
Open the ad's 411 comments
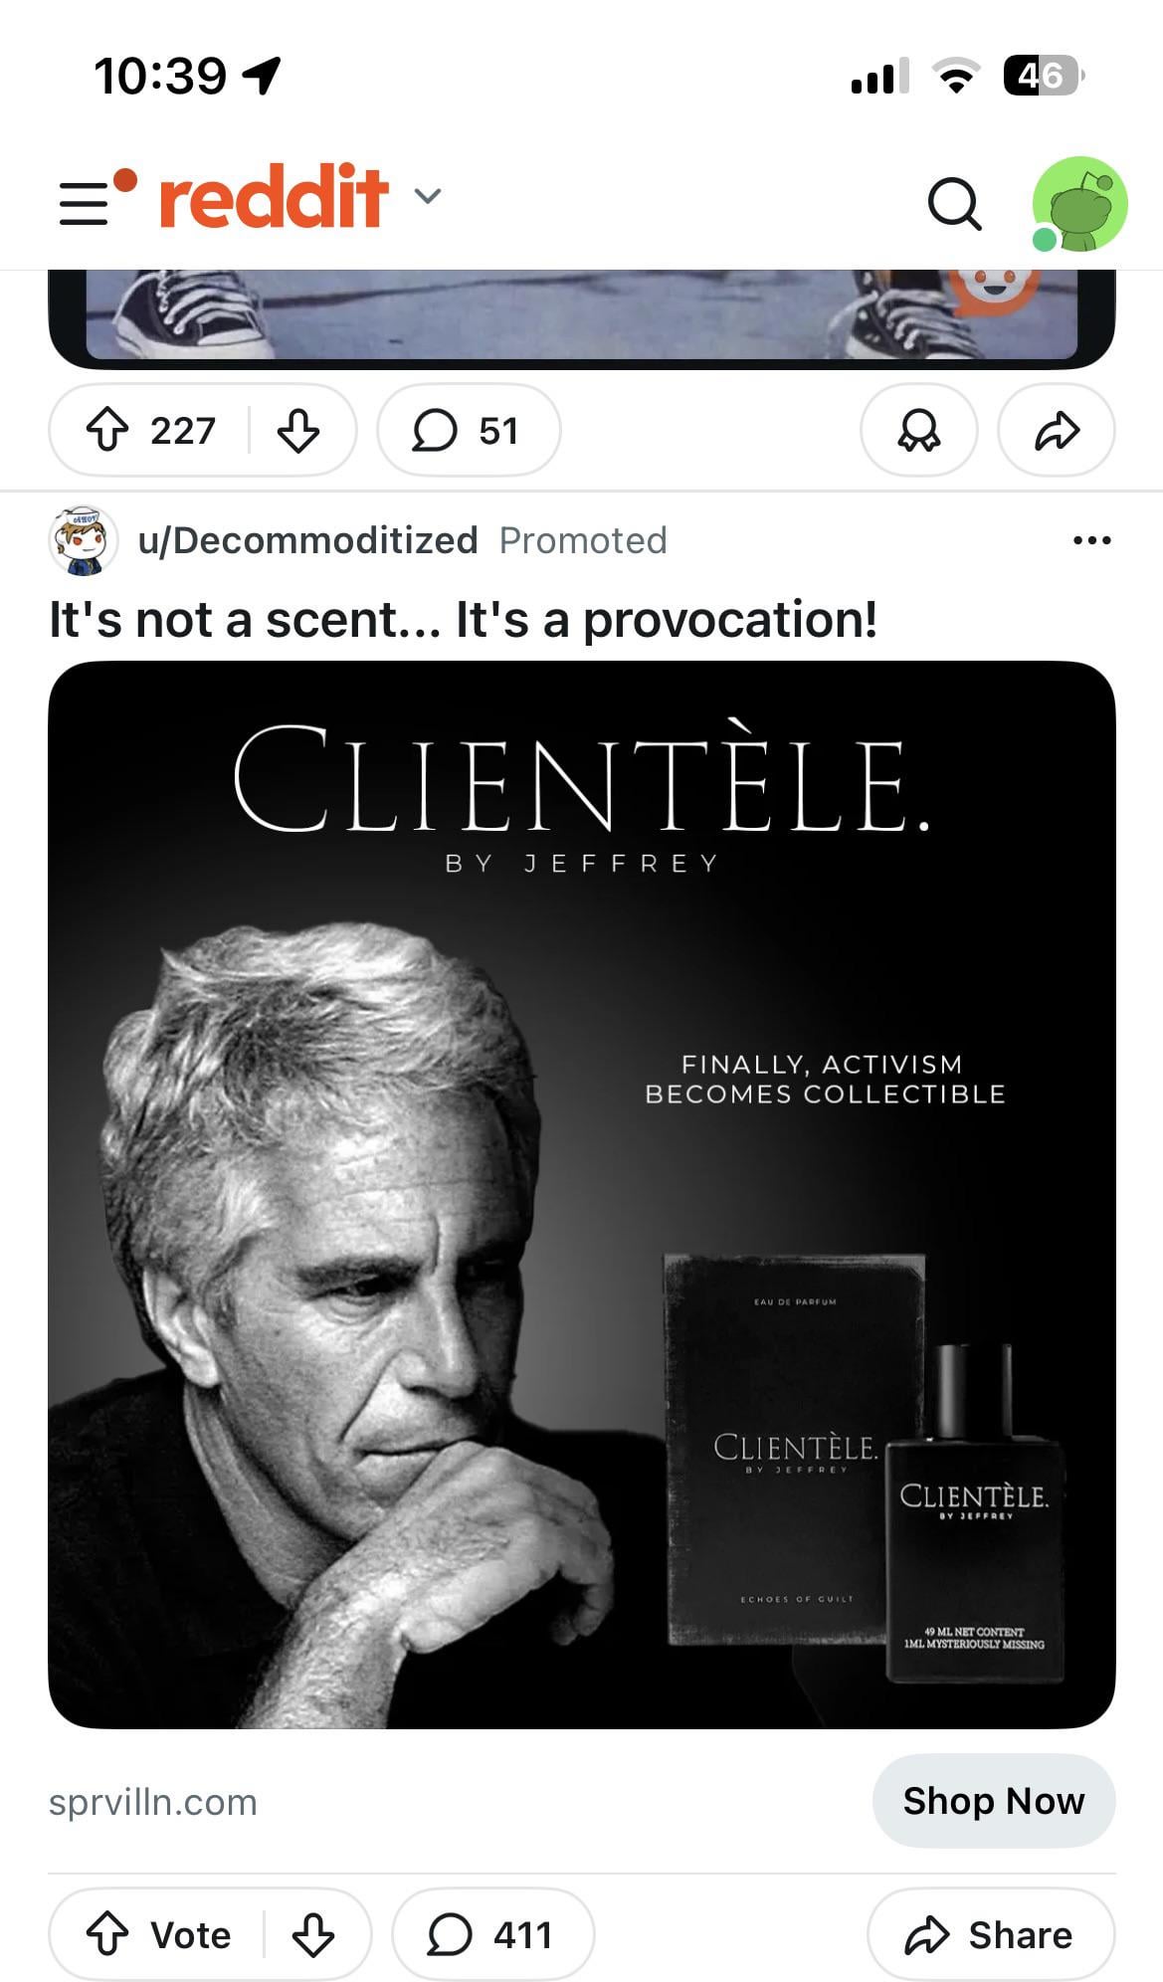[x=492, y=1935]
